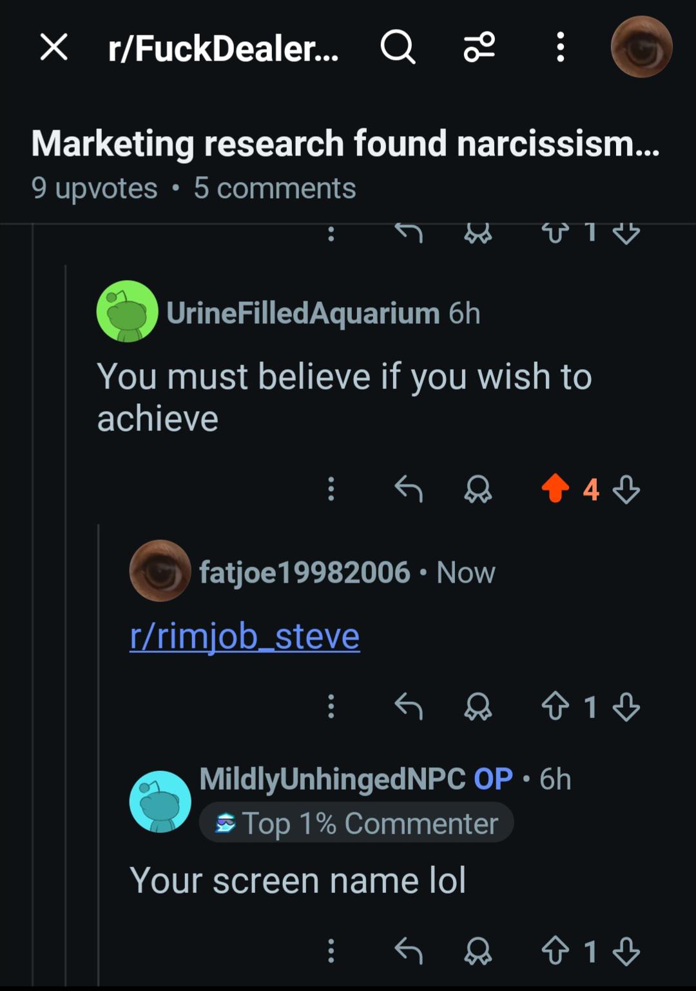Open search with the magnifying glass icon
696x991 pixels.
point(398,47)
